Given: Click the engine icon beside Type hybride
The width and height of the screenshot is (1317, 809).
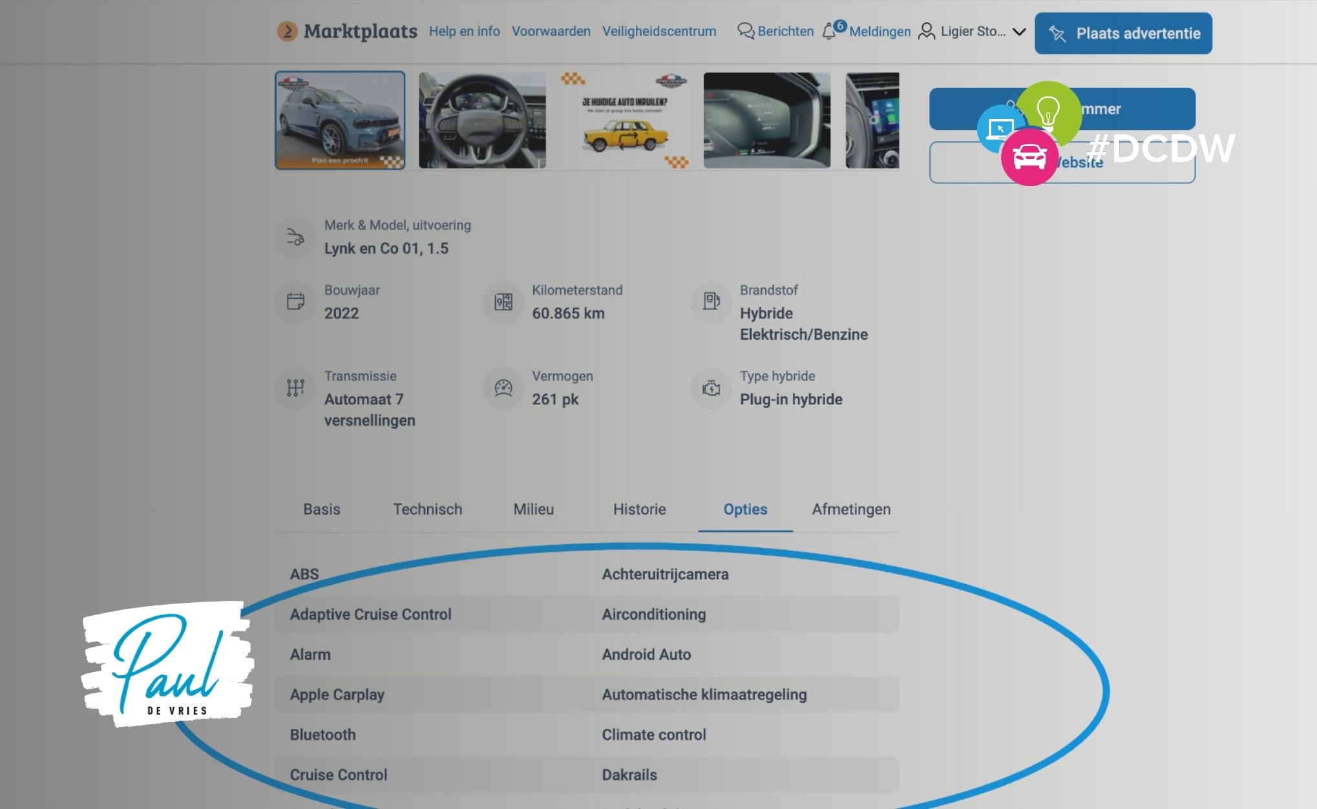Looking at the screenshot, I should point(711,388).
